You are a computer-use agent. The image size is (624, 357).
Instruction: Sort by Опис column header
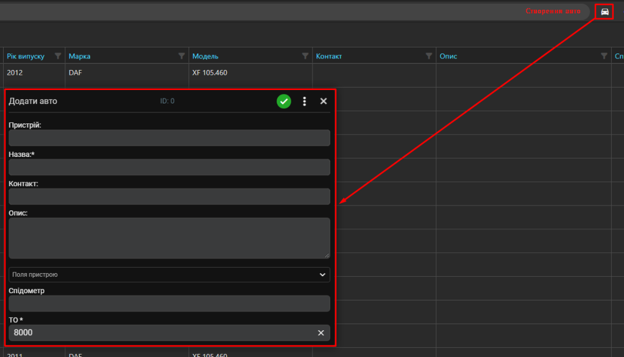point(448,57)
